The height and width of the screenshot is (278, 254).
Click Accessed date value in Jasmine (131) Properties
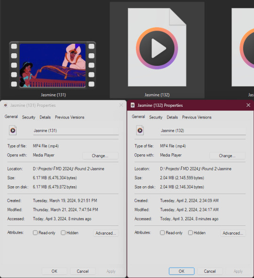click(62, 219)
